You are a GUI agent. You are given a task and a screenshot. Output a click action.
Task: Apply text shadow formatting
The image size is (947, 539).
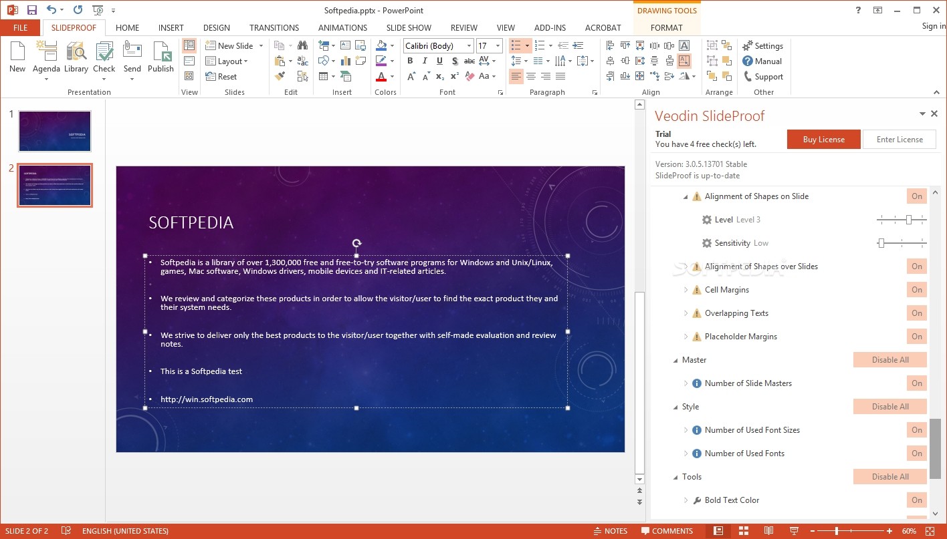tap(455, 61)
